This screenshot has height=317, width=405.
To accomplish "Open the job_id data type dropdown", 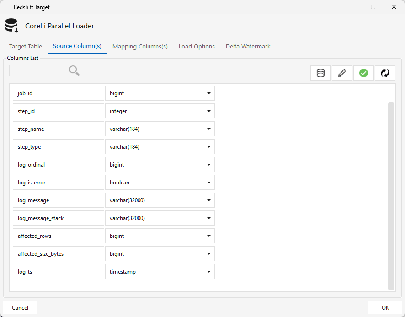I will tap(160, 93).
